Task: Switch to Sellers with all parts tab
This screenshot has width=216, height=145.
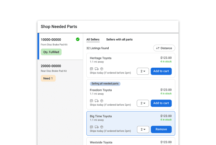Action: point(119,40)
